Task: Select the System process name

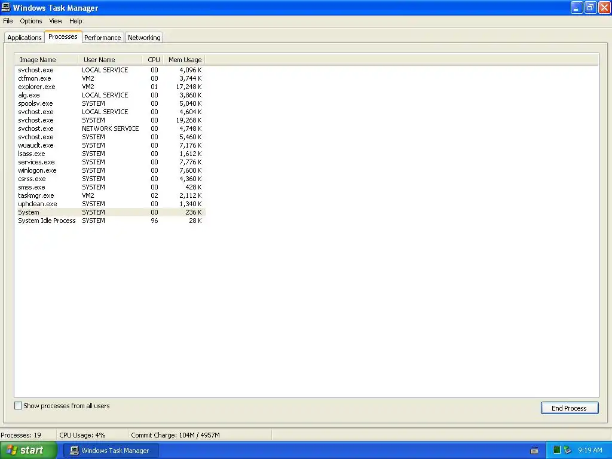Action: (x=29, y=212)
